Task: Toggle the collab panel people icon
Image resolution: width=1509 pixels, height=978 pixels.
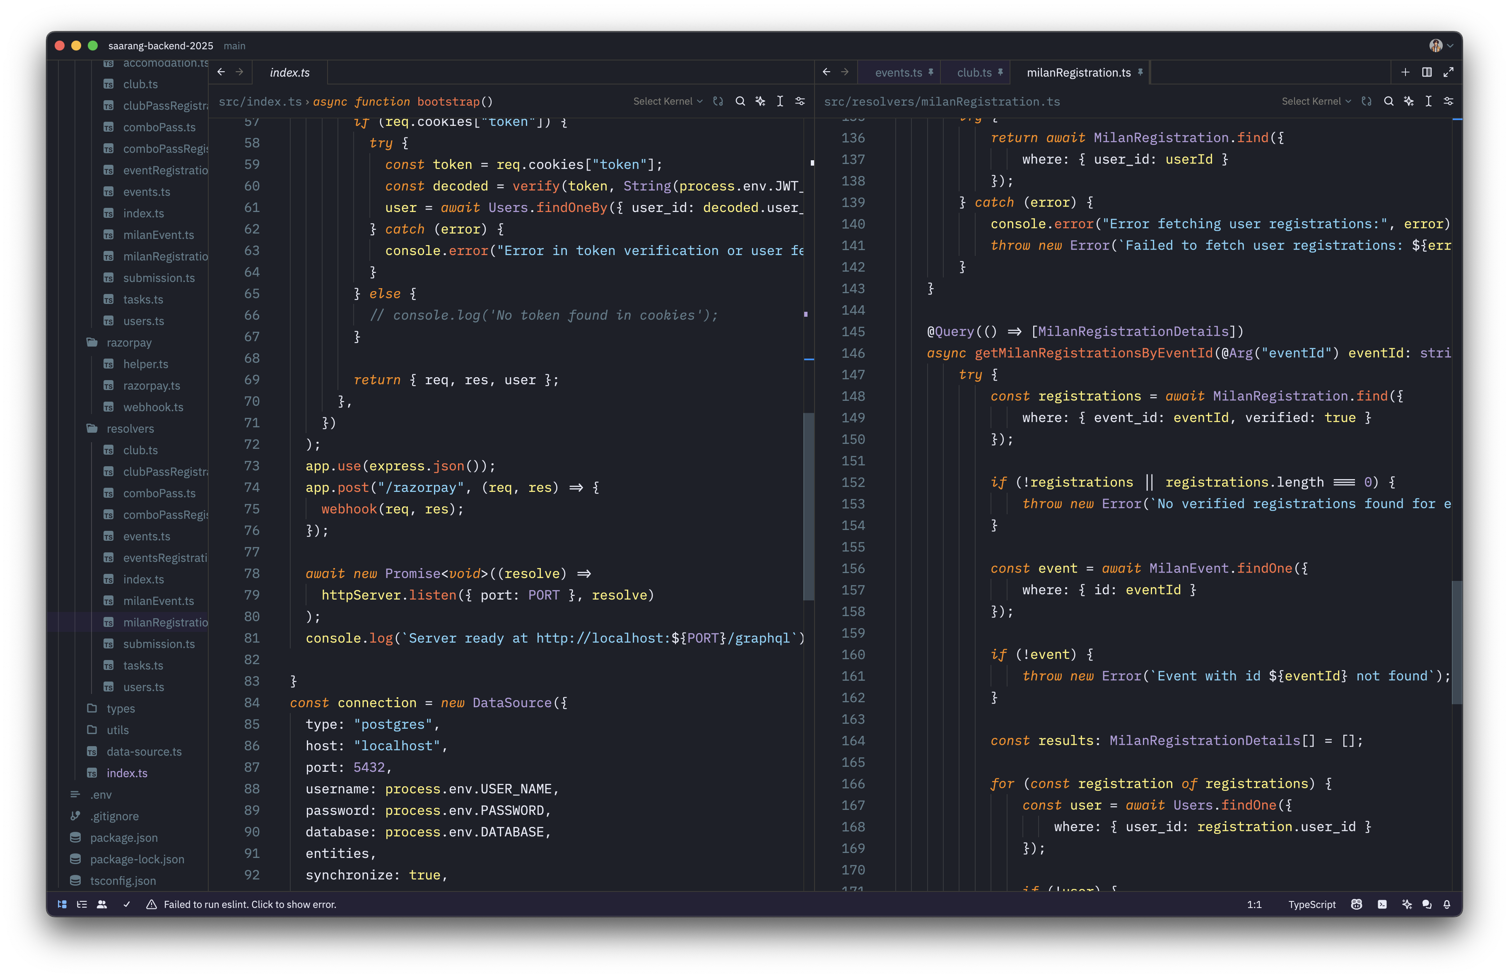Action: click(101, 904)
